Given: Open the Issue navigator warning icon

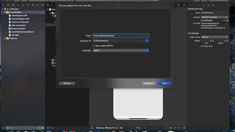Looking at the screenshot, I should (x=23, y=5).
